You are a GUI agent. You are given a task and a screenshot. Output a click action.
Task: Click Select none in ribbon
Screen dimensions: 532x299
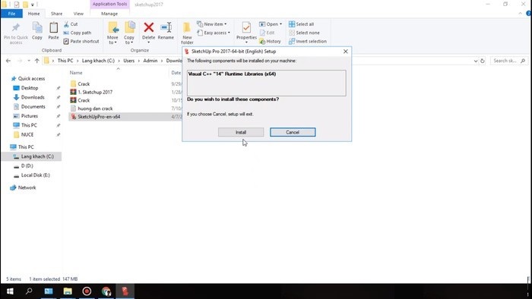(x=304, y=33)
